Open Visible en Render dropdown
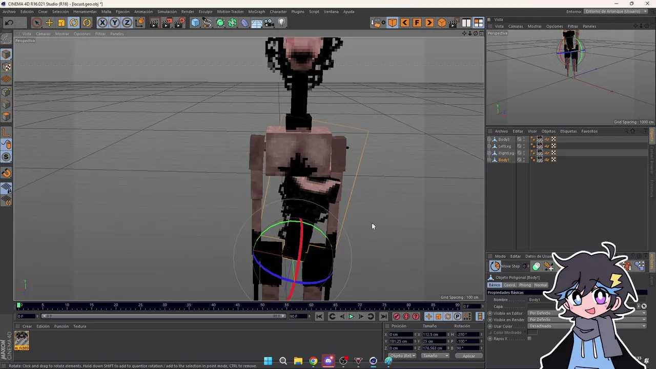 point(587,320)
